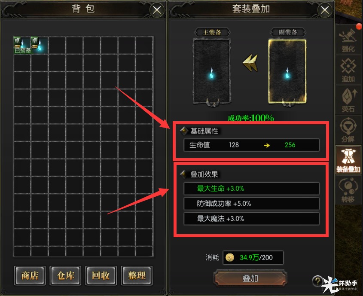Select the equipped item marked 已装备

click(22, 45)
